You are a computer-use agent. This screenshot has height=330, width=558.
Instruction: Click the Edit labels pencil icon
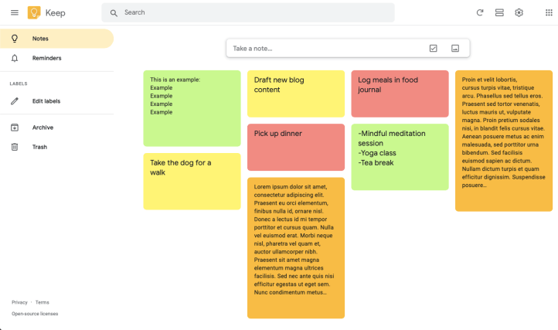(15, 101)
